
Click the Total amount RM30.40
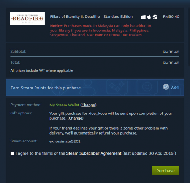tap(171, 63)
